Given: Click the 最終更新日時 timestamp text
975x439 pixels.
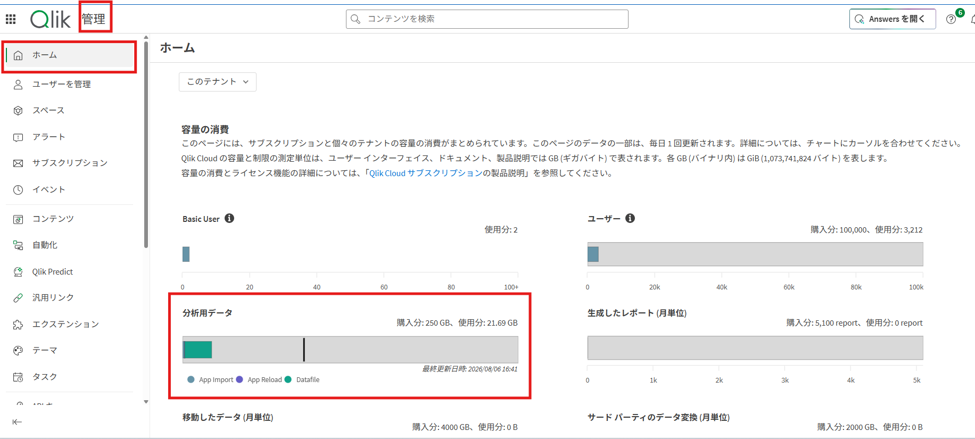Looking at the screenshot, I should click(x=470, y=369).
